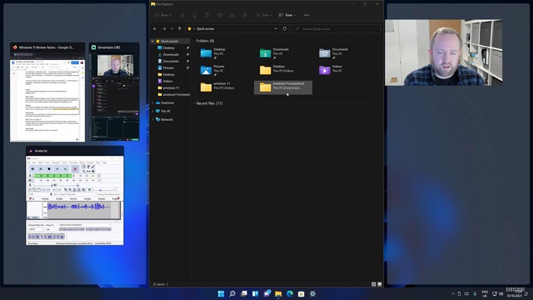Click the Paste icon in File Explorer toolbar

207,15
